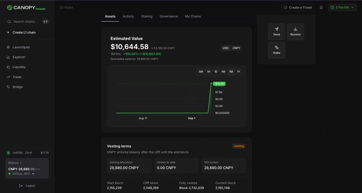Click the Vested to date 0.00 CNPY card

[176, 165]
